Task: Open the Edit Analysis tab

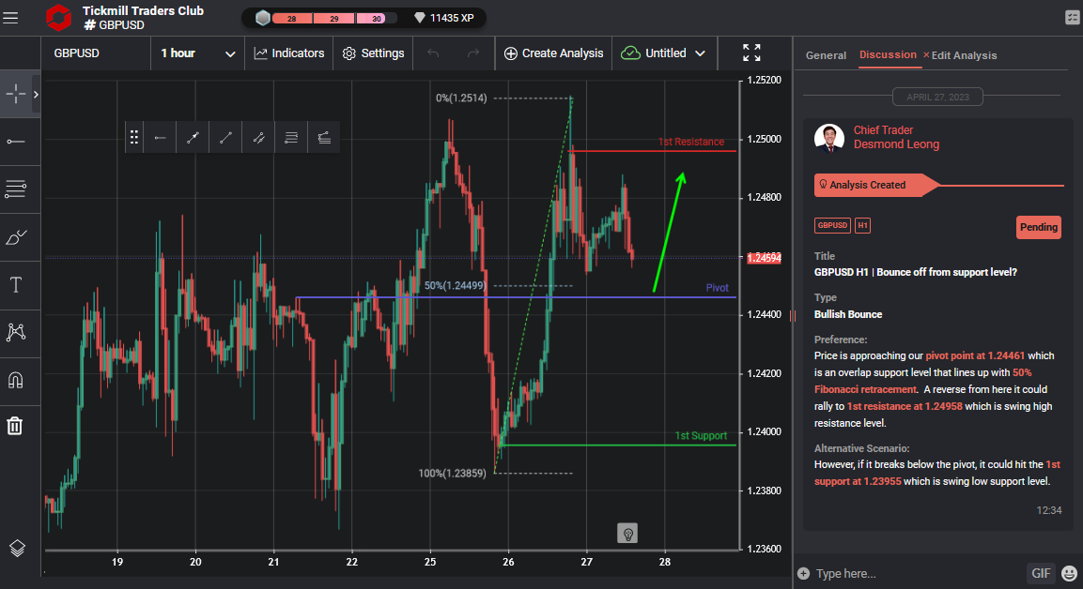Action: coord(965,55)
